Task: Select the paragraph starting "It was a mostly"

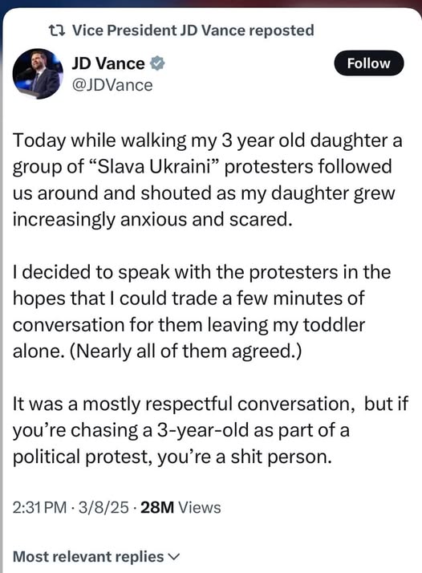Action: tap(210, 430)
